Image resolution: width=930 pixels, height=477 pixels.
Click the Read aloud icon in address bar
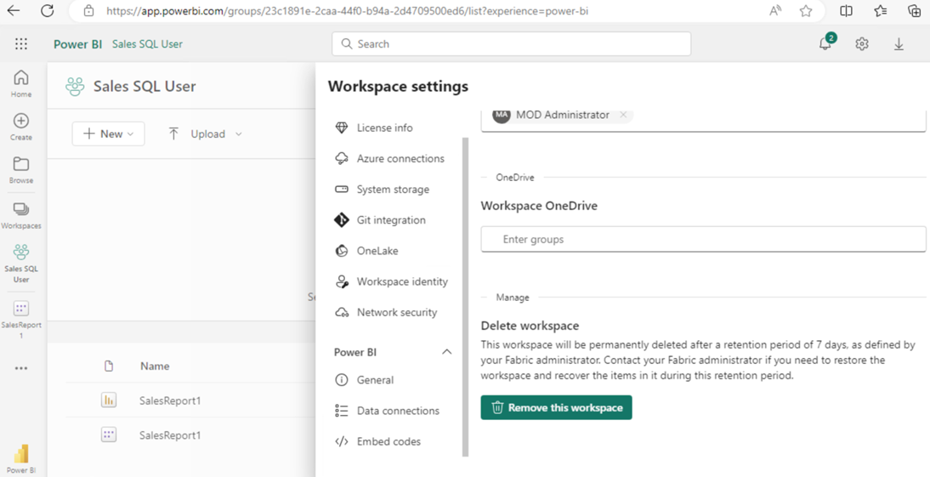(775, 11)
